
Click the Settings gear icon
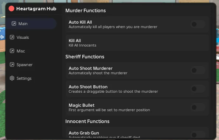(12, 78)
